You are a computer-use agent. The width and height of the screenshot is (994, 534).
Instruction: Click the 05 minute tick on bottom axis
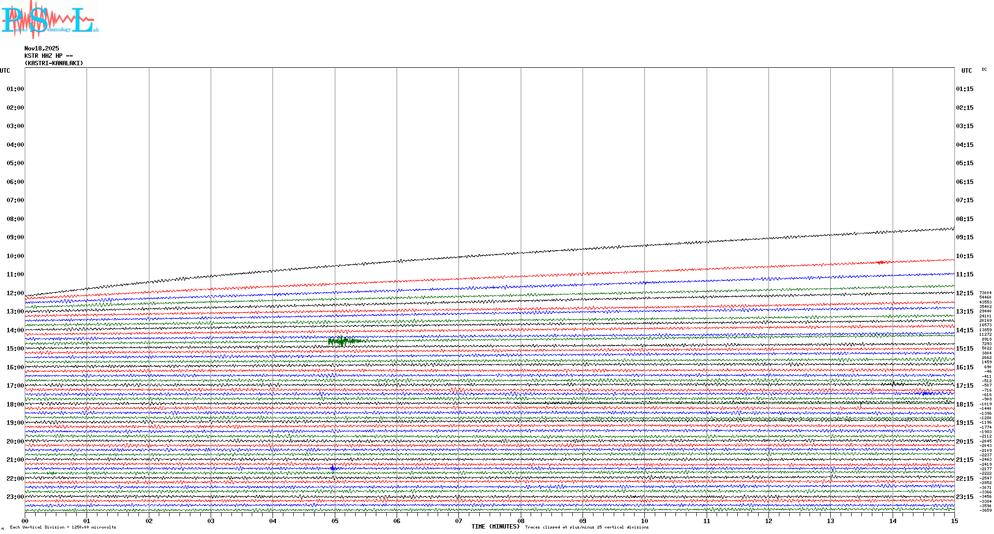click(x=335, y=521)
